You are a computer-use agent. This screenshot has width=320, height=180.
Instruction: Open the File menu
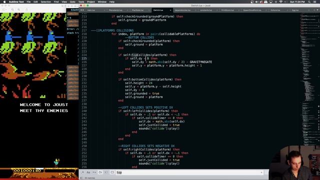(x=28, y=2)
